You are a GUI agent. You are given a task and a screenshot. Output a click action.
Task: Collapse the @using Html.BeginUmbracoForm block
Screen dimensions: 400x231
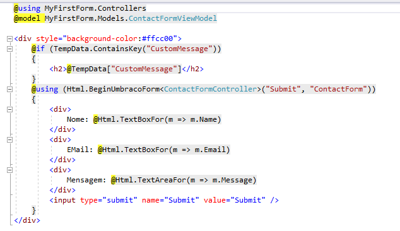tap(9, 90)
